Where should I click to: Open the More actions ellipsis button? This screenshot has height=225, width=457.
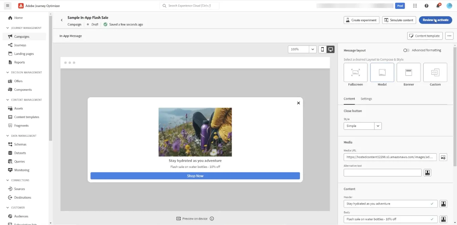tap(449, 36)
